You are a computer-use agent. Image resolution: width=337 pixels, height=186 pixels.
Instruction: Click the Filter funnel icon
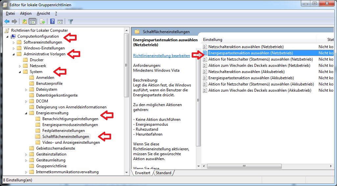click(70, 22)
